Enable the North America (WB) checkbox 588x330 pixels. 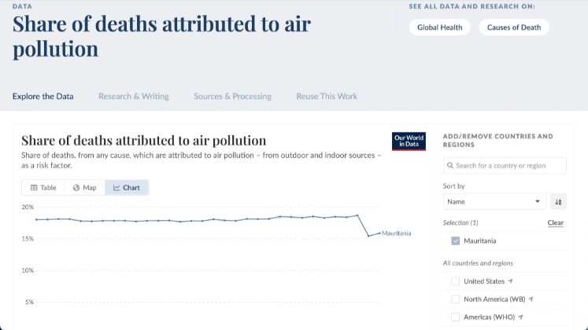(x=455, y=299)
